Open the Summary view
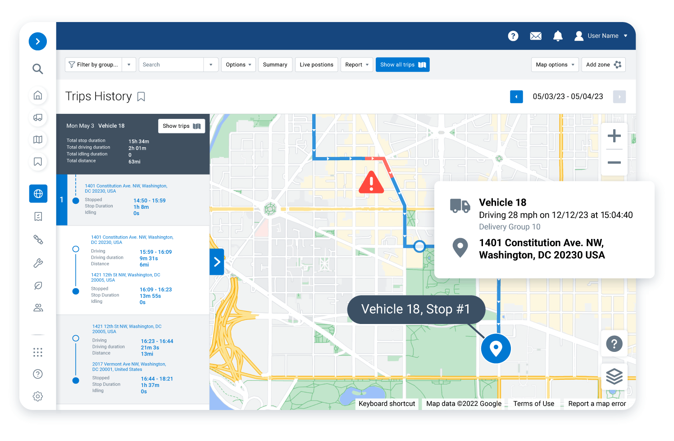 275,65
